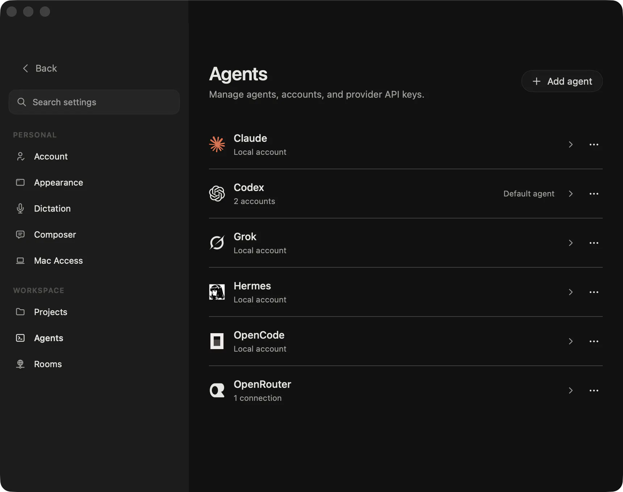Image resolution: width=623 pixels, height=492 pixels.
Task: Click the Agents terminal icon in sidebar
Action: pyautogui.click(x=20, y=338)
